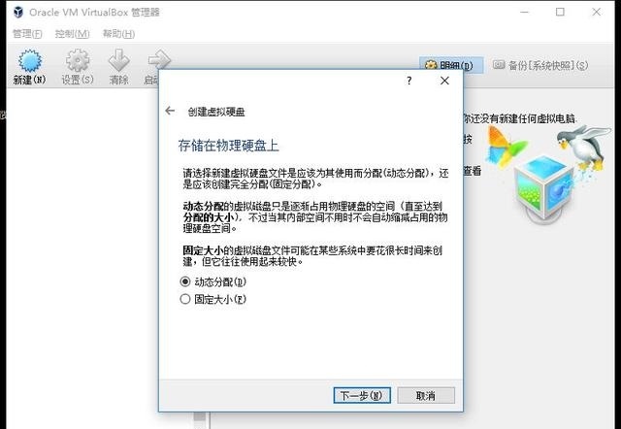Switch to the Snapshots 备份[系统快照] tab
The image size is (621, 429).
pos(540,65)
